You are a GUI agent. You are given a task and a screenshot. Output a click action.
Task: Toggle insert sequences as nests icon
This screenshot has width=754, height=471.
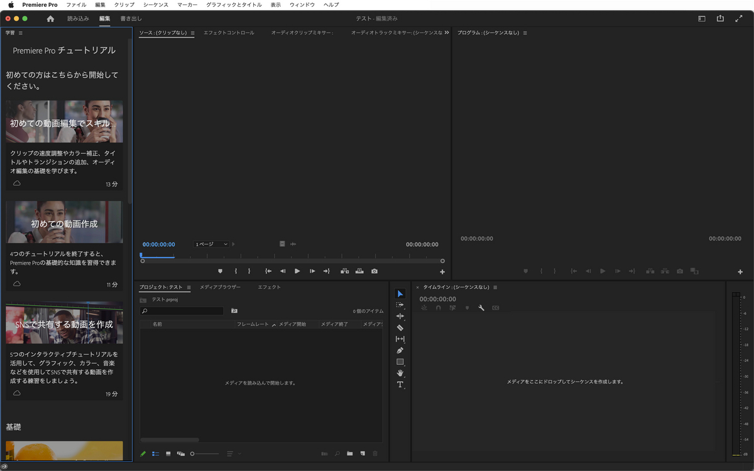(x=424, y=308)
